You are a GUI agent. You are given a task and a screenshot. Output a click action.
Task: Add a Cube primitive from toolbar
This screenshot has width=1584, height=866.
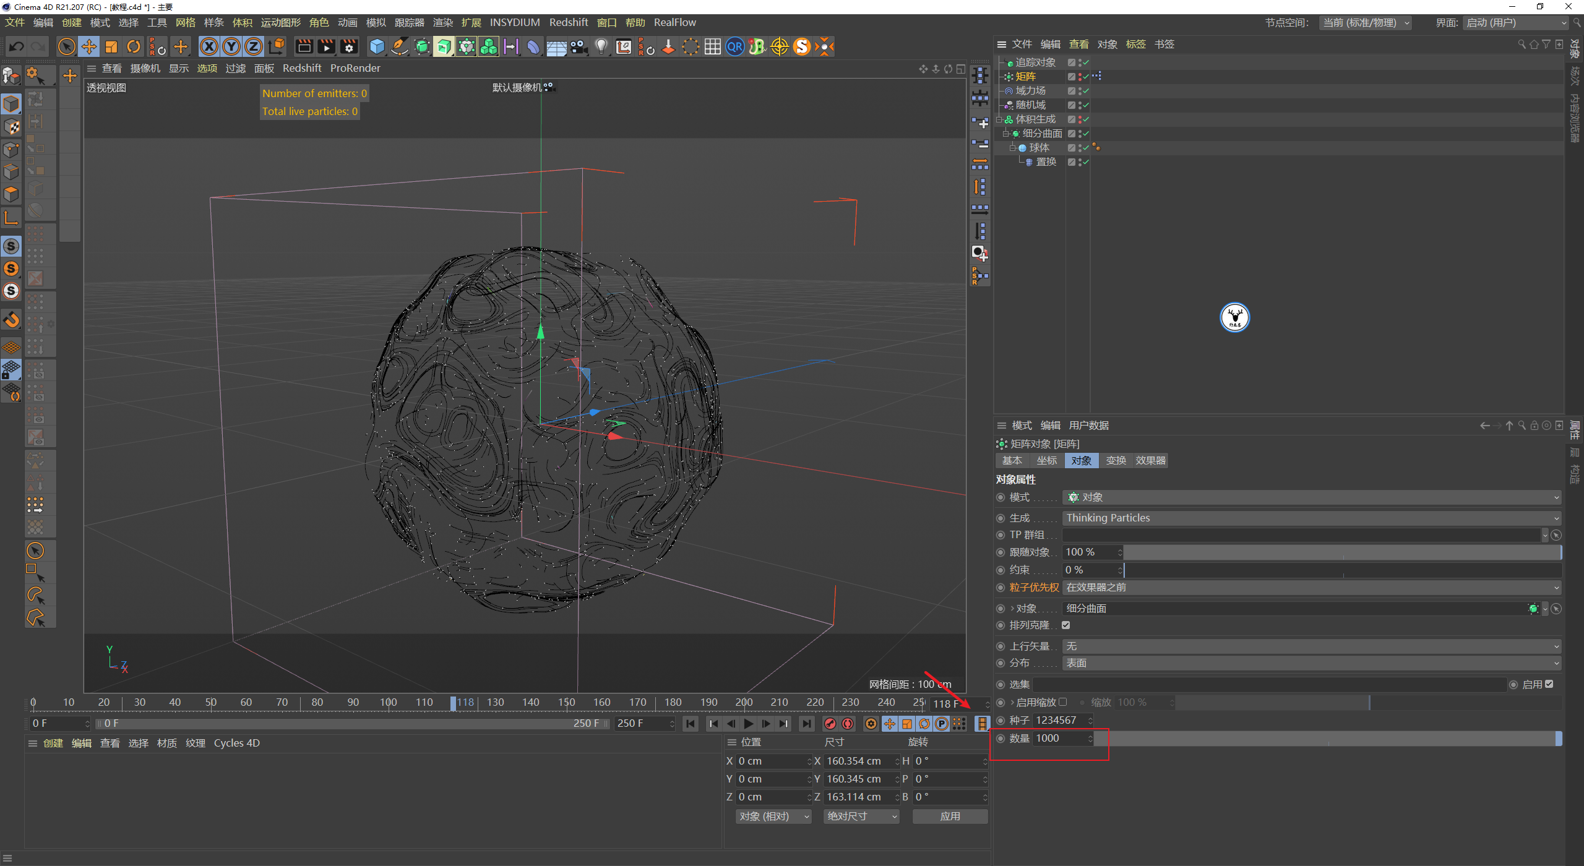click(x=377, y=46)
